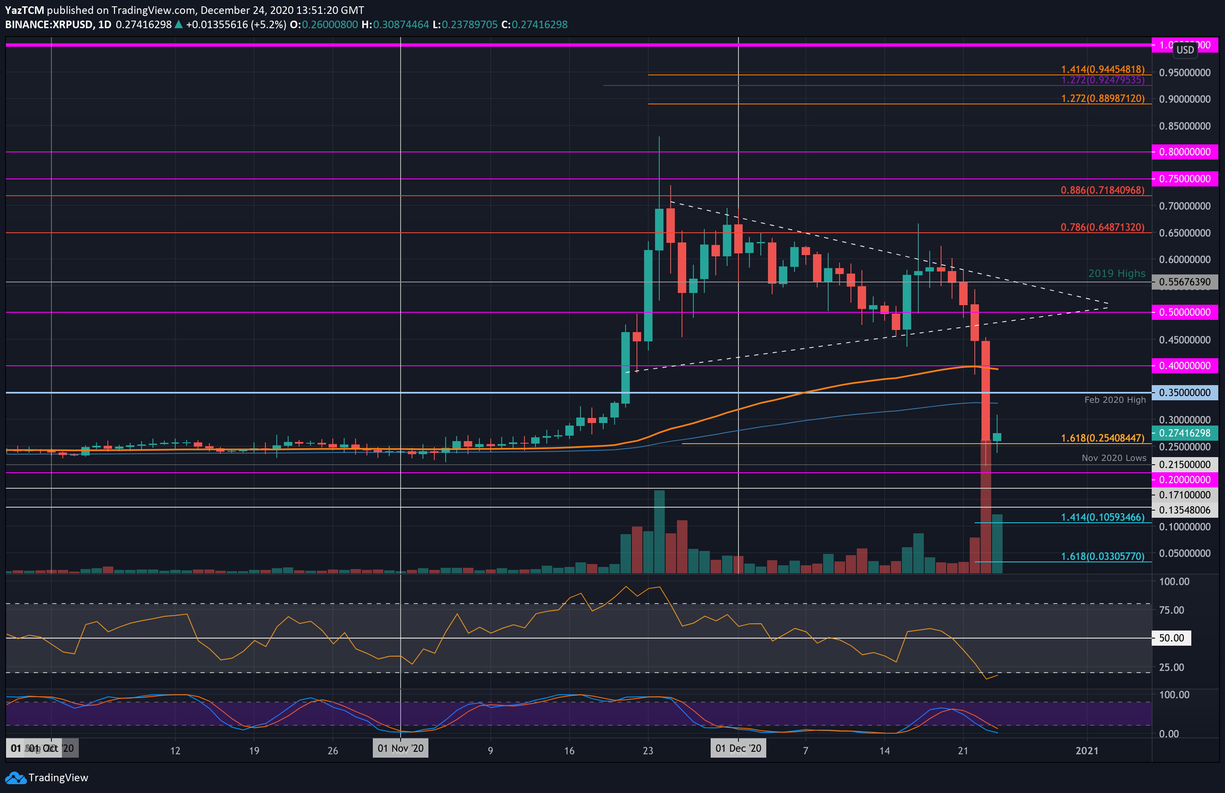Click the 2019 Highs annotation text
Viewport: 1225px width, 793px height.
click(x=1117, y=274)
